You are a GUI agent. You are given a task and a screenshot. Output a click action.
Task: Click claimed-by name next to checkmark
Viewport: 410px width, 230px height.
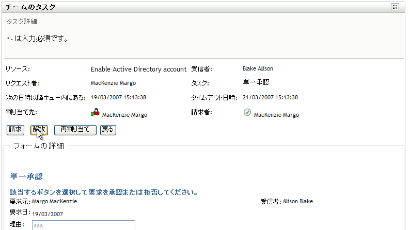(276, 115)
